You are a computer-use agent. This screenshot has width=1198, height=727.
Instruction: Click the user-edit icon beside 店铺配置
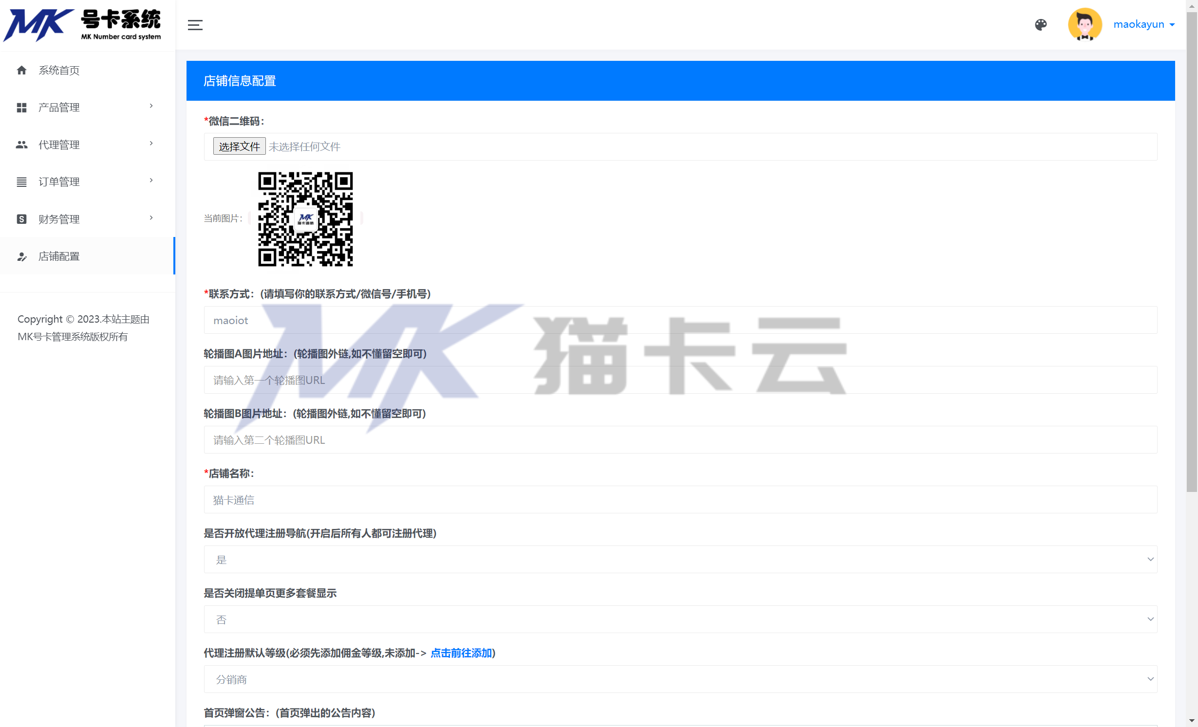click(21, 256)
